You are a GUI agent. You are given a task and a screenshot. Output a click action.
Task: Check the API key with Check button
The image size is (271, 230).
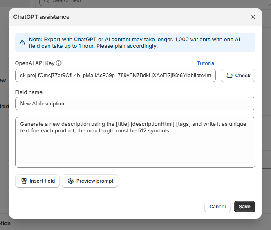(x=238, y=76)
